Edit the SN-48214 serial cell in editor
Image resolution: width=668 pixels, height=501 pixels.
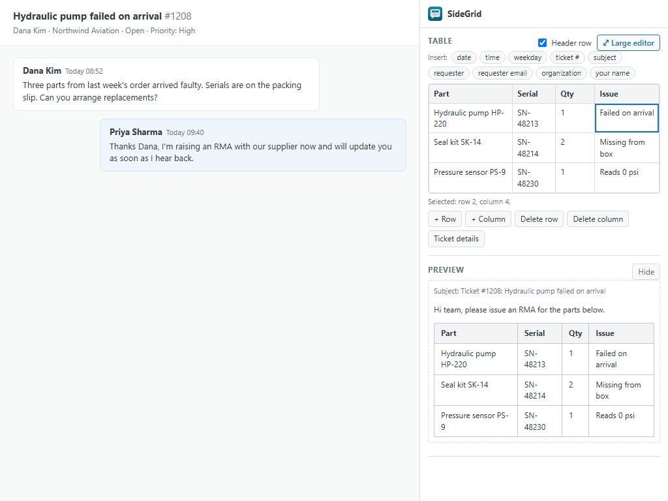click(x=534, y=148)
